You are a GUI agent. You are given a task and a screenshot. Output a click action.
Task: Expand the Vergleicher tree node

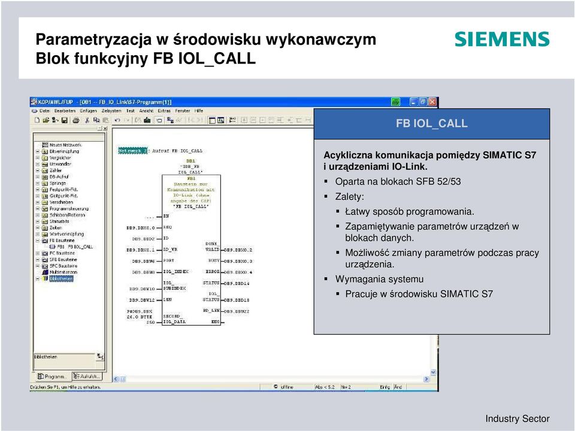[37, 157]
